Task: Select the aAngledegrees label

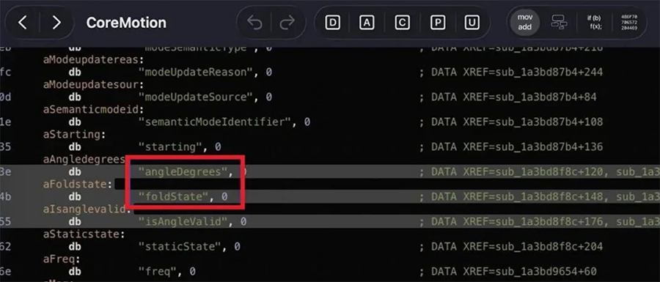Action: point(84,160)
